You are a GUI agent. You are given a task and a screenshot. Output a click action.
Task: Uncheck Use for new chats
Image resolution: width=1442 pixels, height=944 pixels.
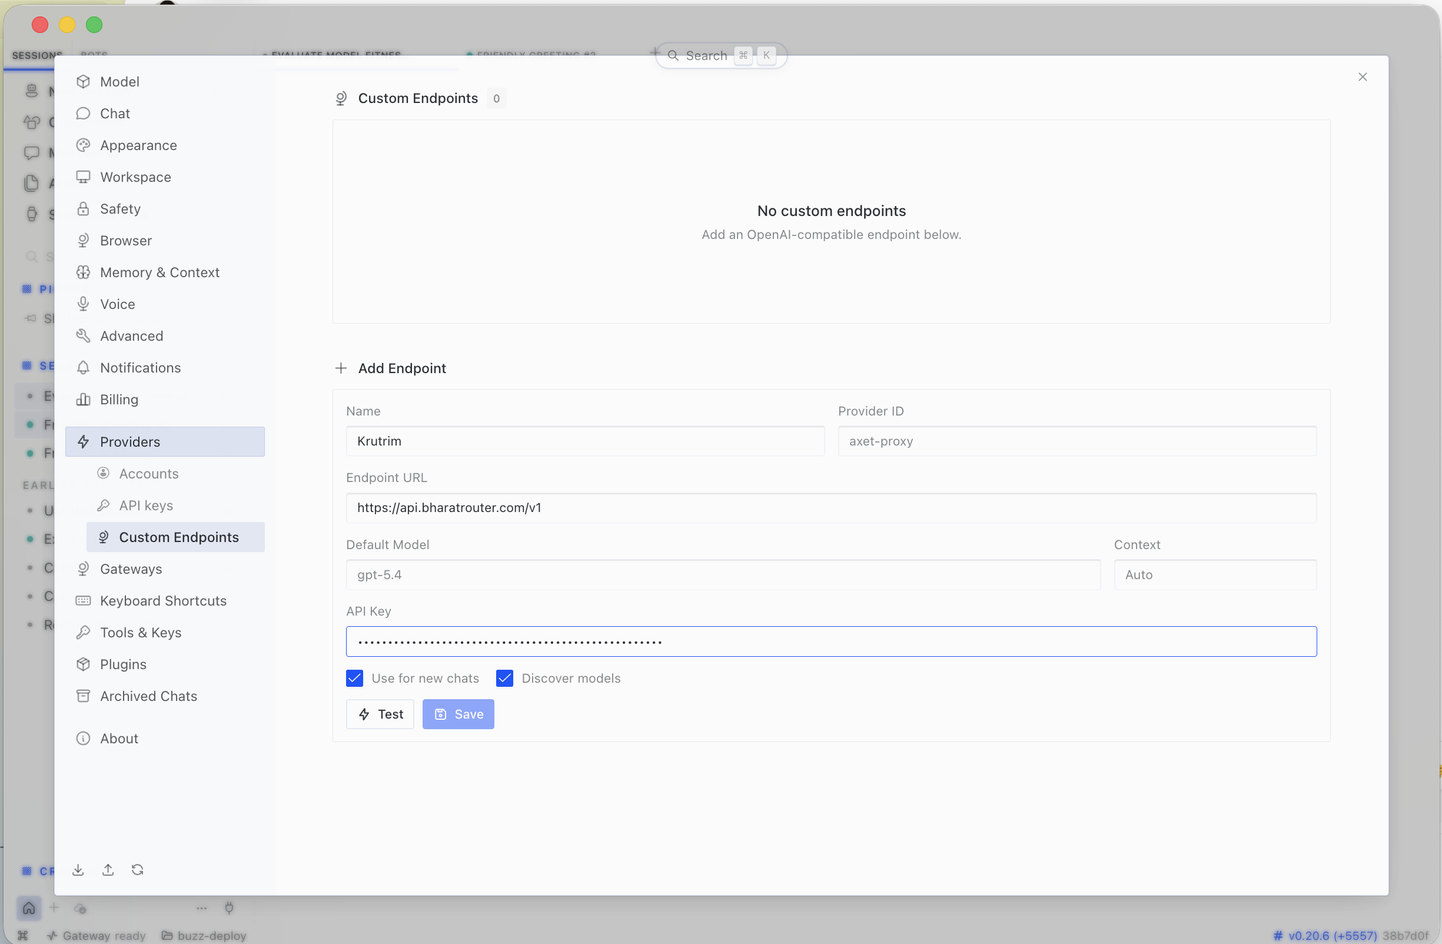point(354,679)
